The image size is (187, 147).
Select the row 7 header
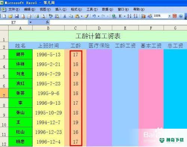[4, 93]
